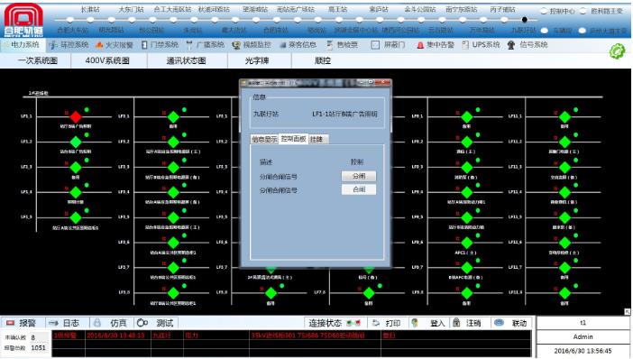Switch to the 通讯状态图 tab
Image resolution: width=633 pixels, height=359 pixels.
[x=186, y=60]
